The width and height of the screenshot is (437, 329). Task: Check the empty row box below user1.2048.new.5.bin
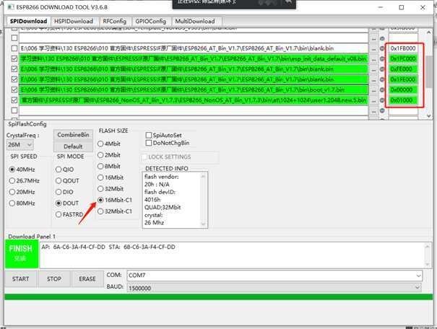click(14, 110)
